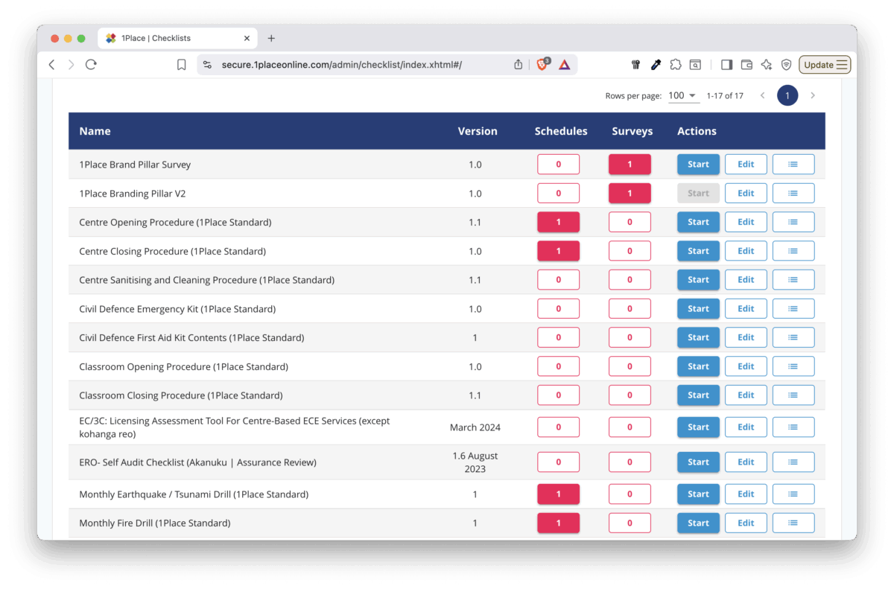Go to the next page chevron
The width and height of the screenshot is (894, 589).
point(813,95)
